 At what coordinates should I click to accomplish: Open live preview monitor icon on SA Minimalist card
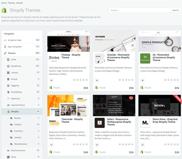pyautogui.click(x=143, y=80)
